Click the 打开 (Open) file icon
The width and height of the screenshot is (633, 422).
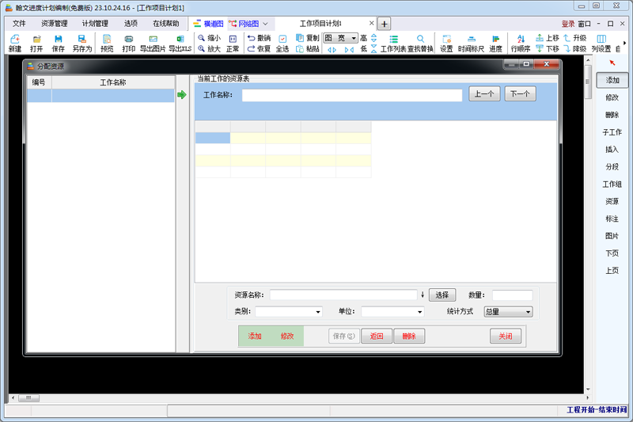click(x=36, y=39)
